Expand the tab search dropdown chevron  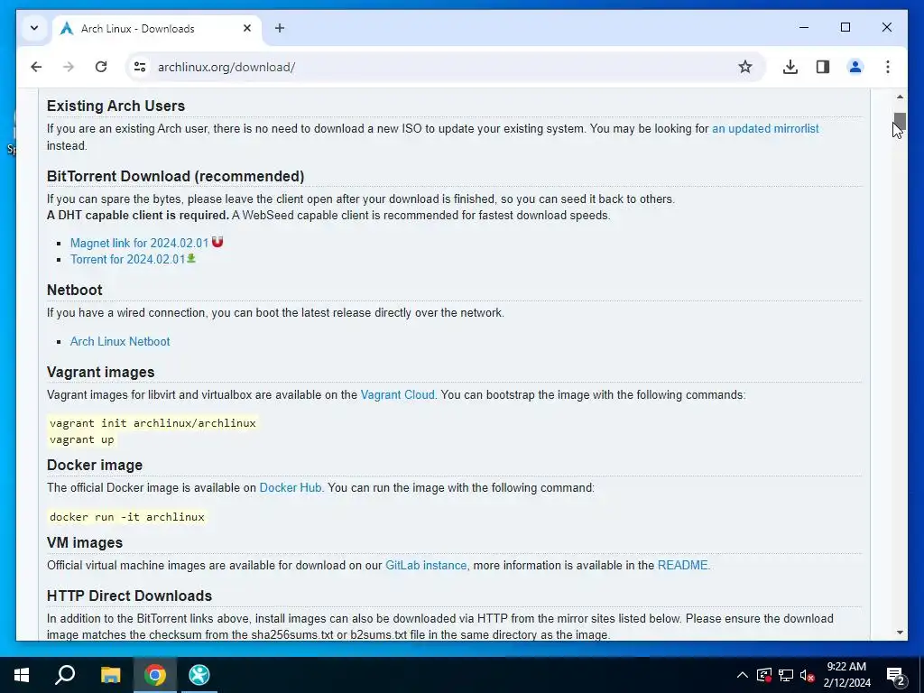(34, 28)
